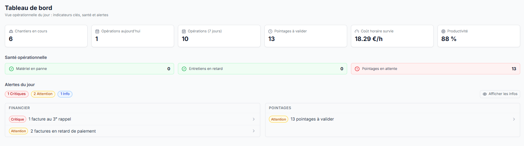The width and height of the screenshot is (524, 146).
Task: Open the Chantiers en cours card showing 6
Action: tap(46, 36)
